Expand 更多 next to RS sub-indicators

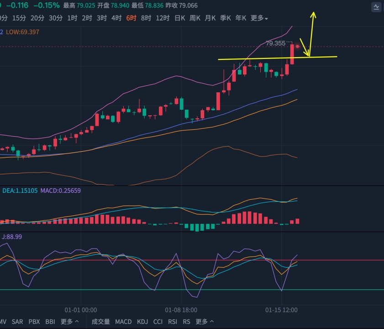coord(205,322)
